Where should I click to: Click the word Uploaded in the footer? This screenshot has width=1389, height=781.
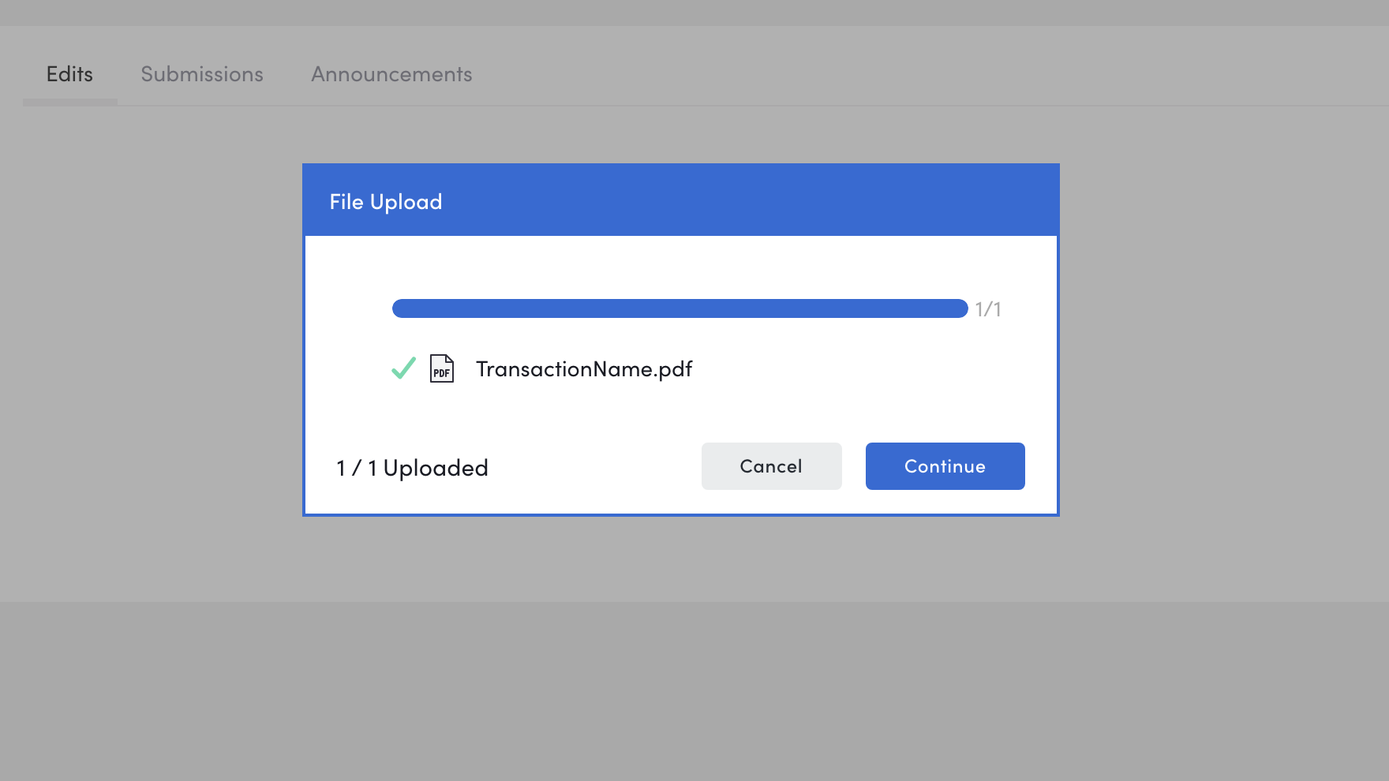[x=436, y=468]
